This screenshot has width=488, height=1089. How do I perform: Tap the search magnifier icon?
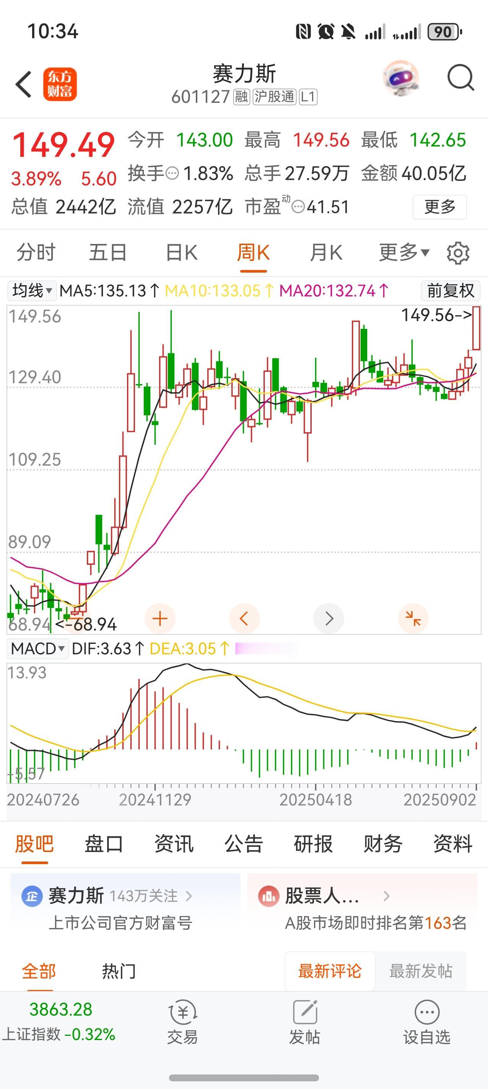tap(460, 78)
